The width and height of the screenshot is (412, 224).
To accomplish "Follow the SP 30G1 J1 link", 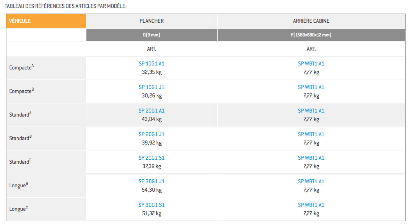I will click(152, 181).
